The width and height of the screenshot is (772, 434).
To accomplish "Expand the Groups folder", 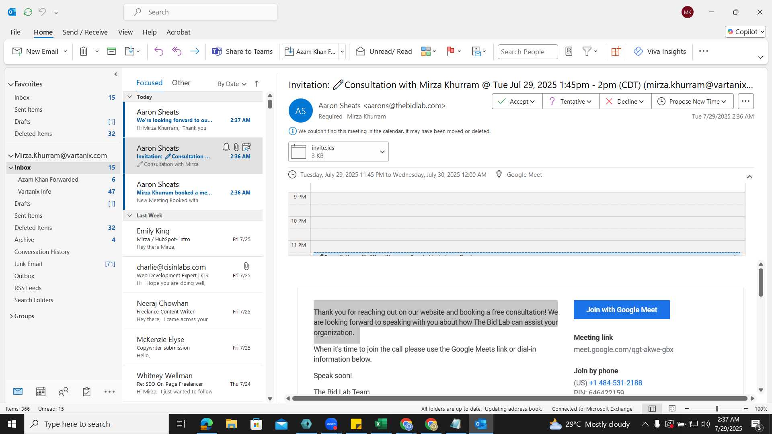I will (x=11, y=316).
